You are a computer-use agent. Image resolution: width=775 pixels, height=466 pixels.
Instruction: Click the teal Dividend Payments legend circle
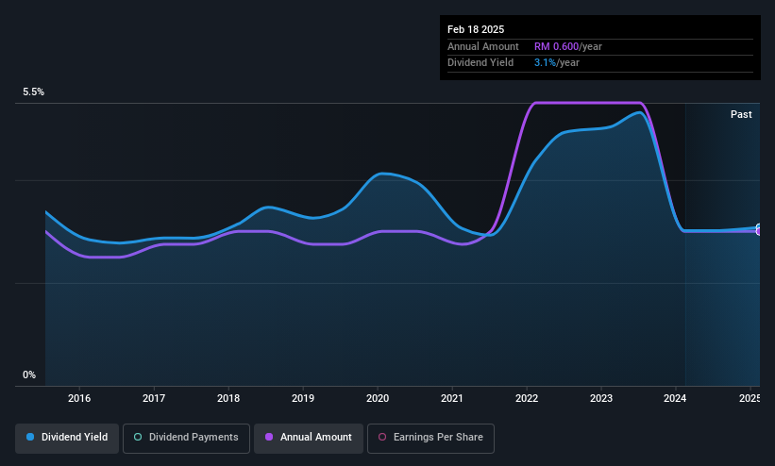click(138, 437)
